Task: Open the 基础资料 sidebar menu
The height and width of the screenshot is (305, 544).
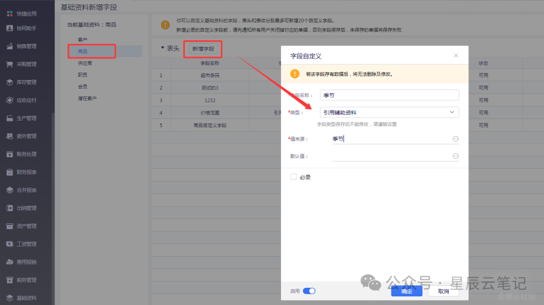Action: [x=26, y=298]
